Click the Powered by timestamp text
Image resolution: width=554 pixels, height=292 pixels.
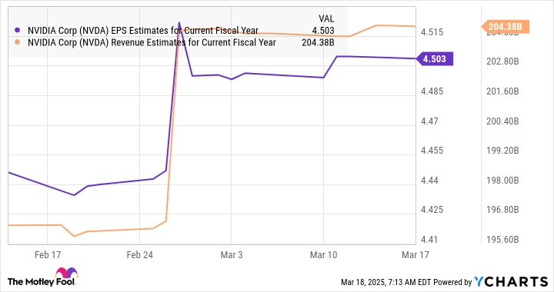(406, 282)
